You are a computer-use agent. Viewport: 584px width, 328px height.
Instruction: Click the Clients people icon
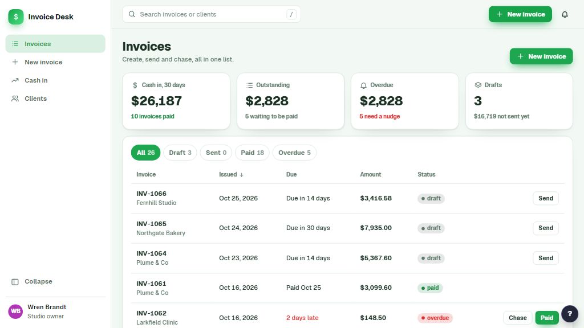[15, 99]
